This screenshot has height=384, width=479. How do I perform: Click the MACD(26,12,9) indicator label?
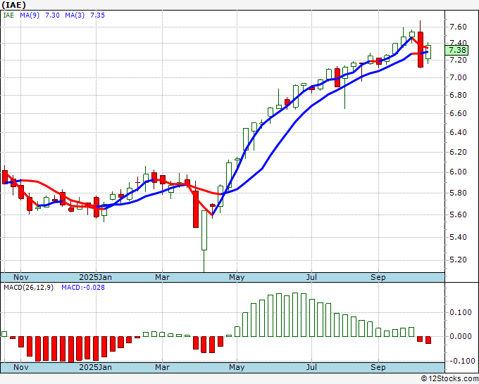coord(28,288)
